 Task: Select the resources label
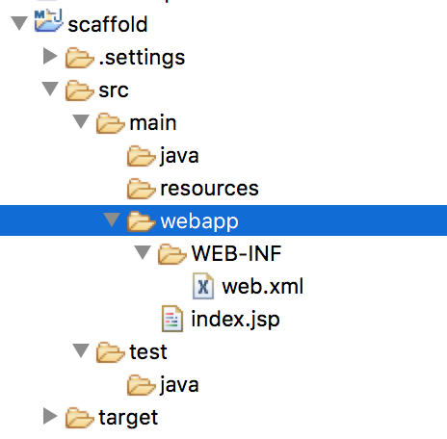coord(209,189)
